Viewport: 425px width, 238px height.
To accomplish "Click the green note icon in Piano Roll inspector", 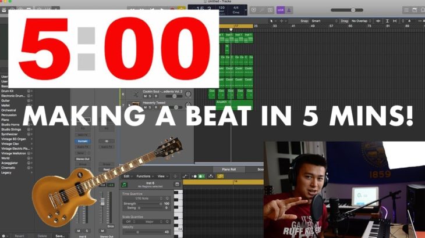I will (x=124, y=185).
